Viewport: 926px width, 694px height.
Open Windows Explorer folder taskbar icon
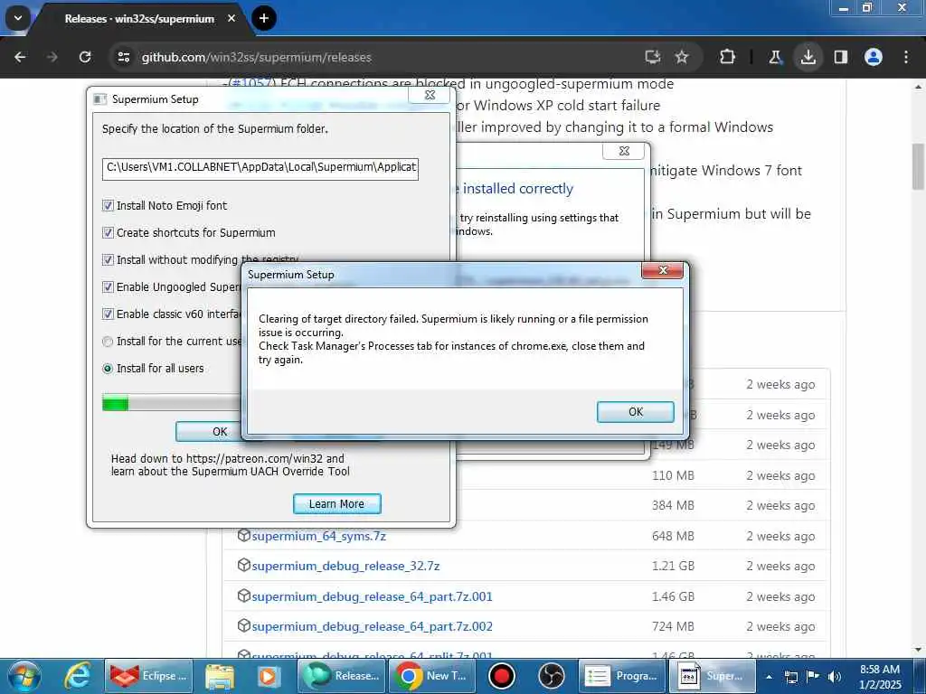(220, 676)
